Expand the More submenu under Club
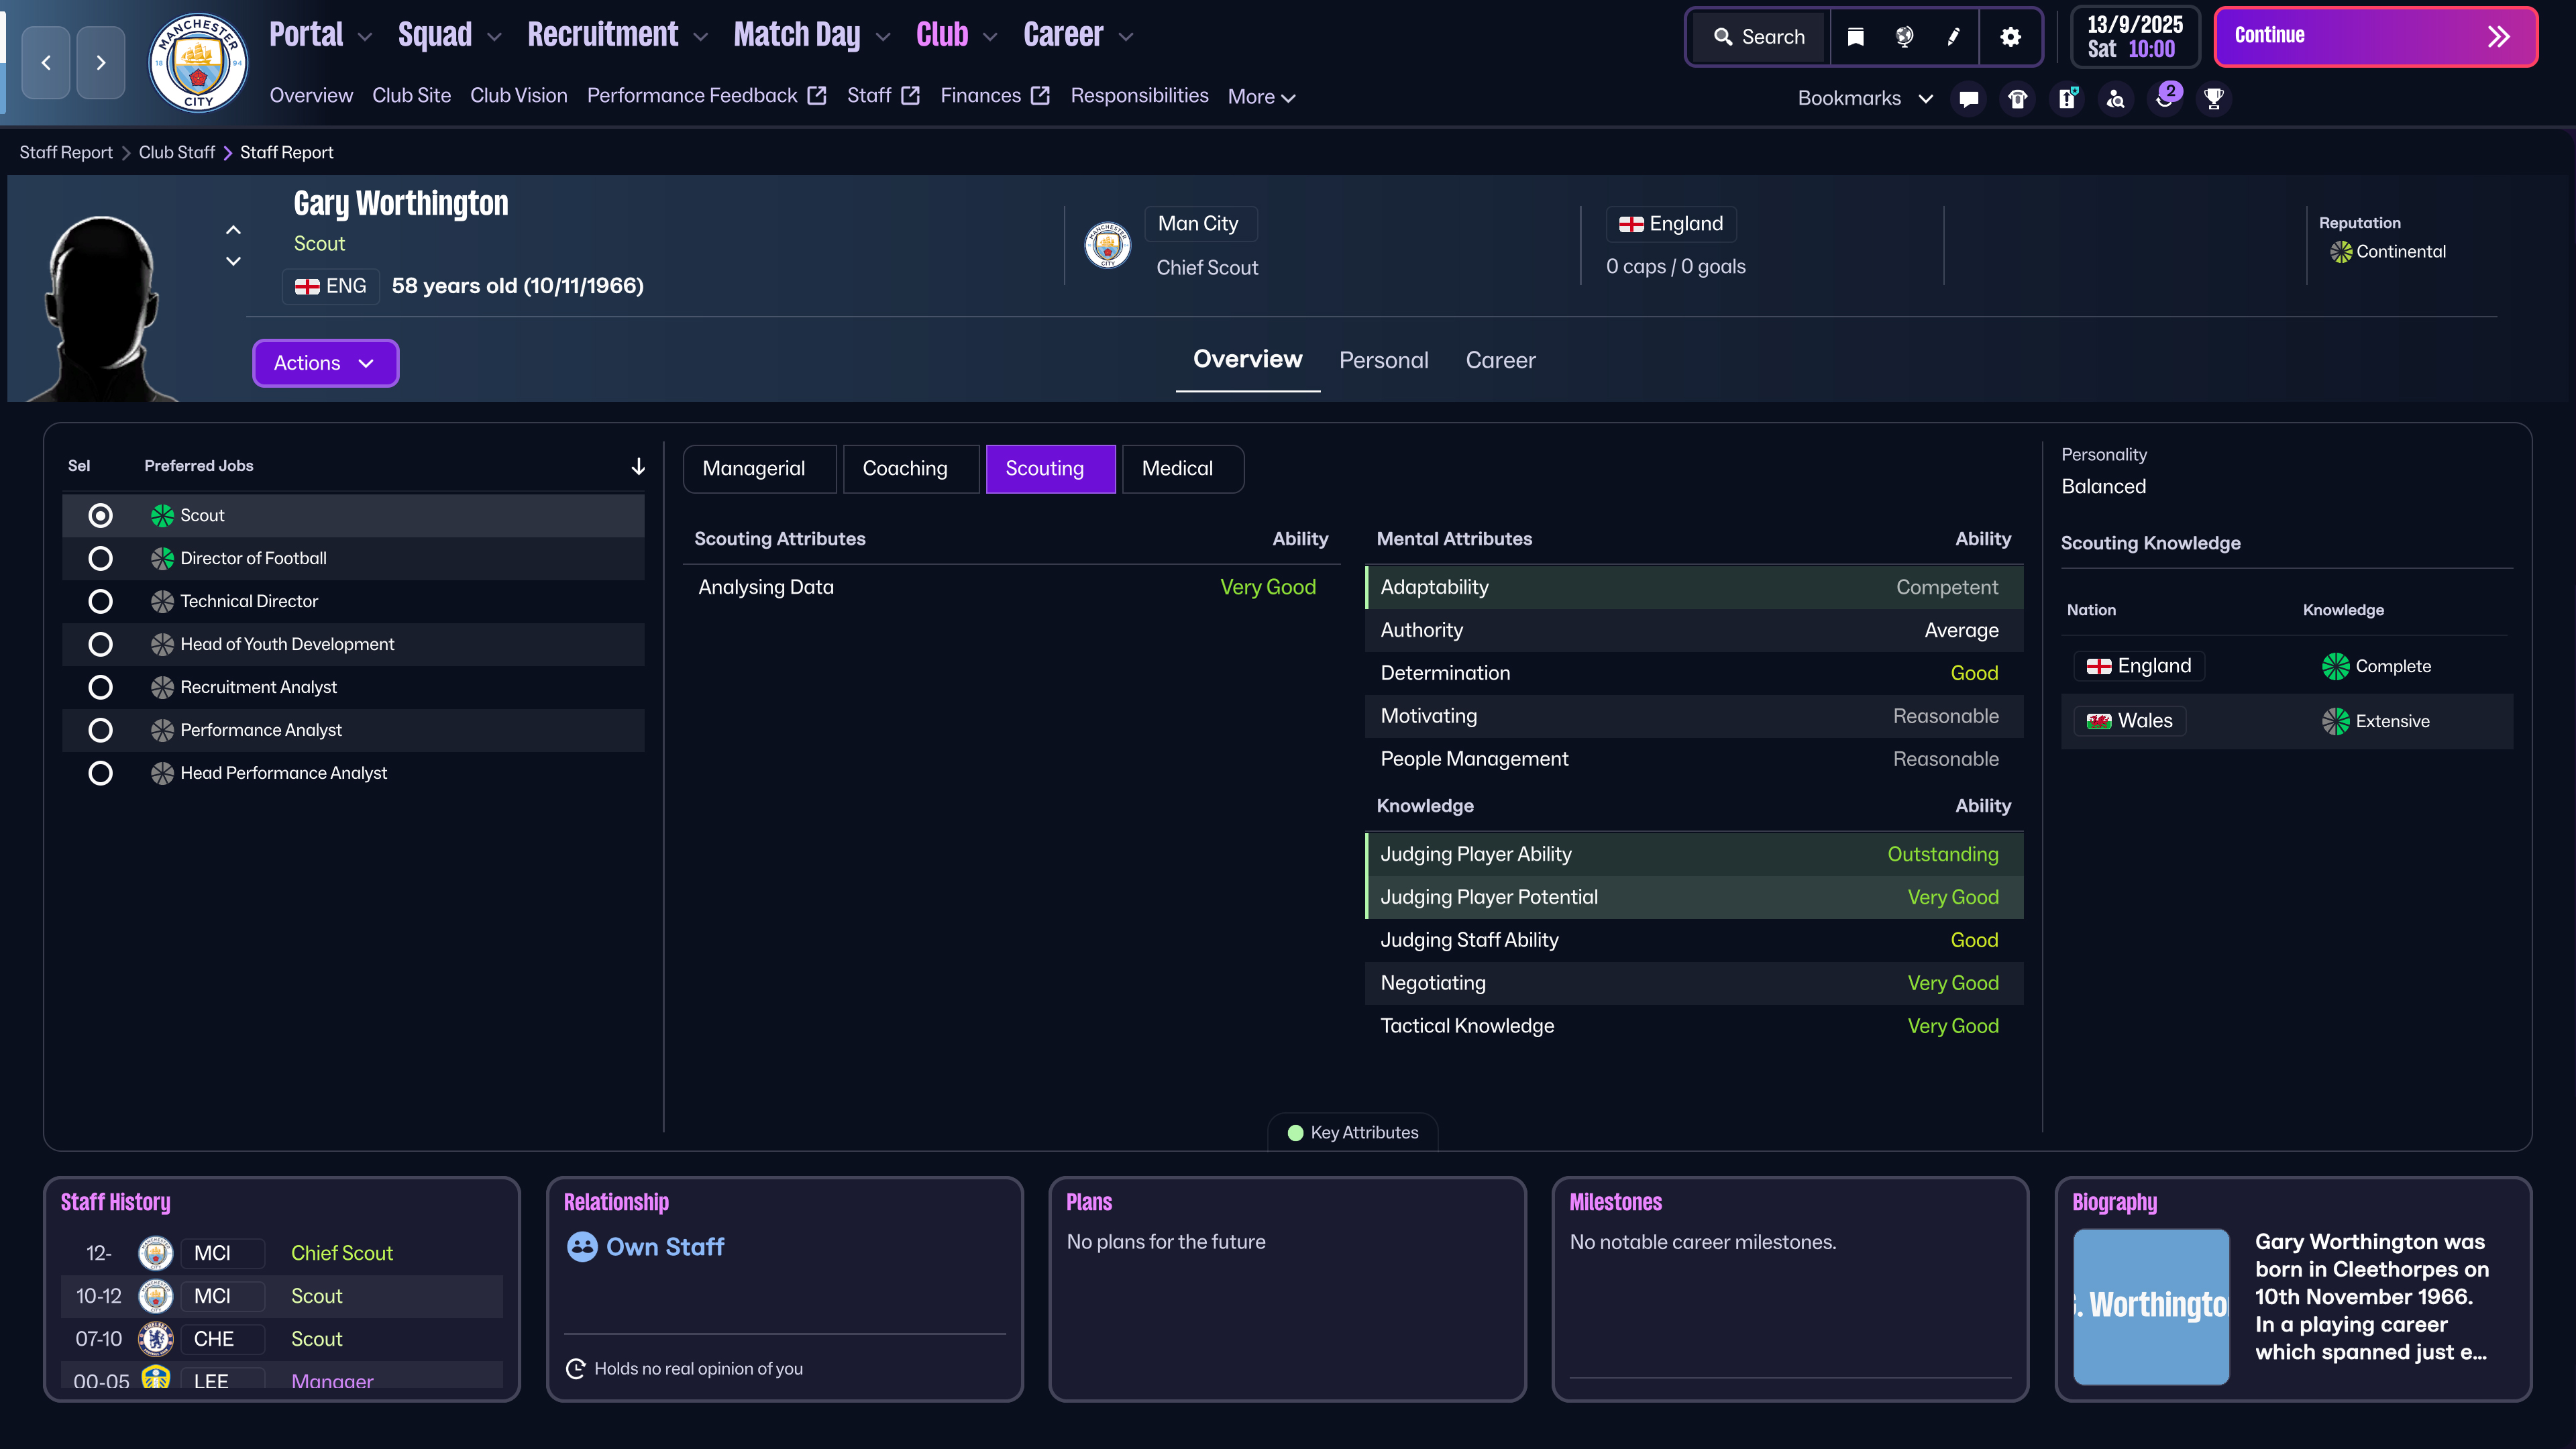The image size is (2576, 1449). click(1261, 97)
